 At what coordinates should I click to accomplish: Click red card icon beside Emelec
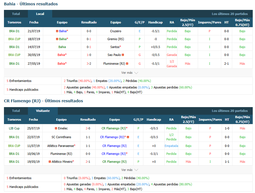pos(56,128)
